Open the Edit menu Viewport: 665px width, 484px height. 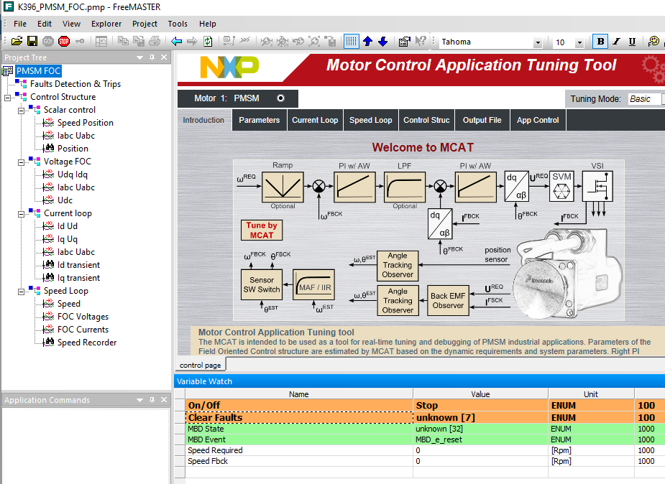pyautogui.click(x=44, y=24)
